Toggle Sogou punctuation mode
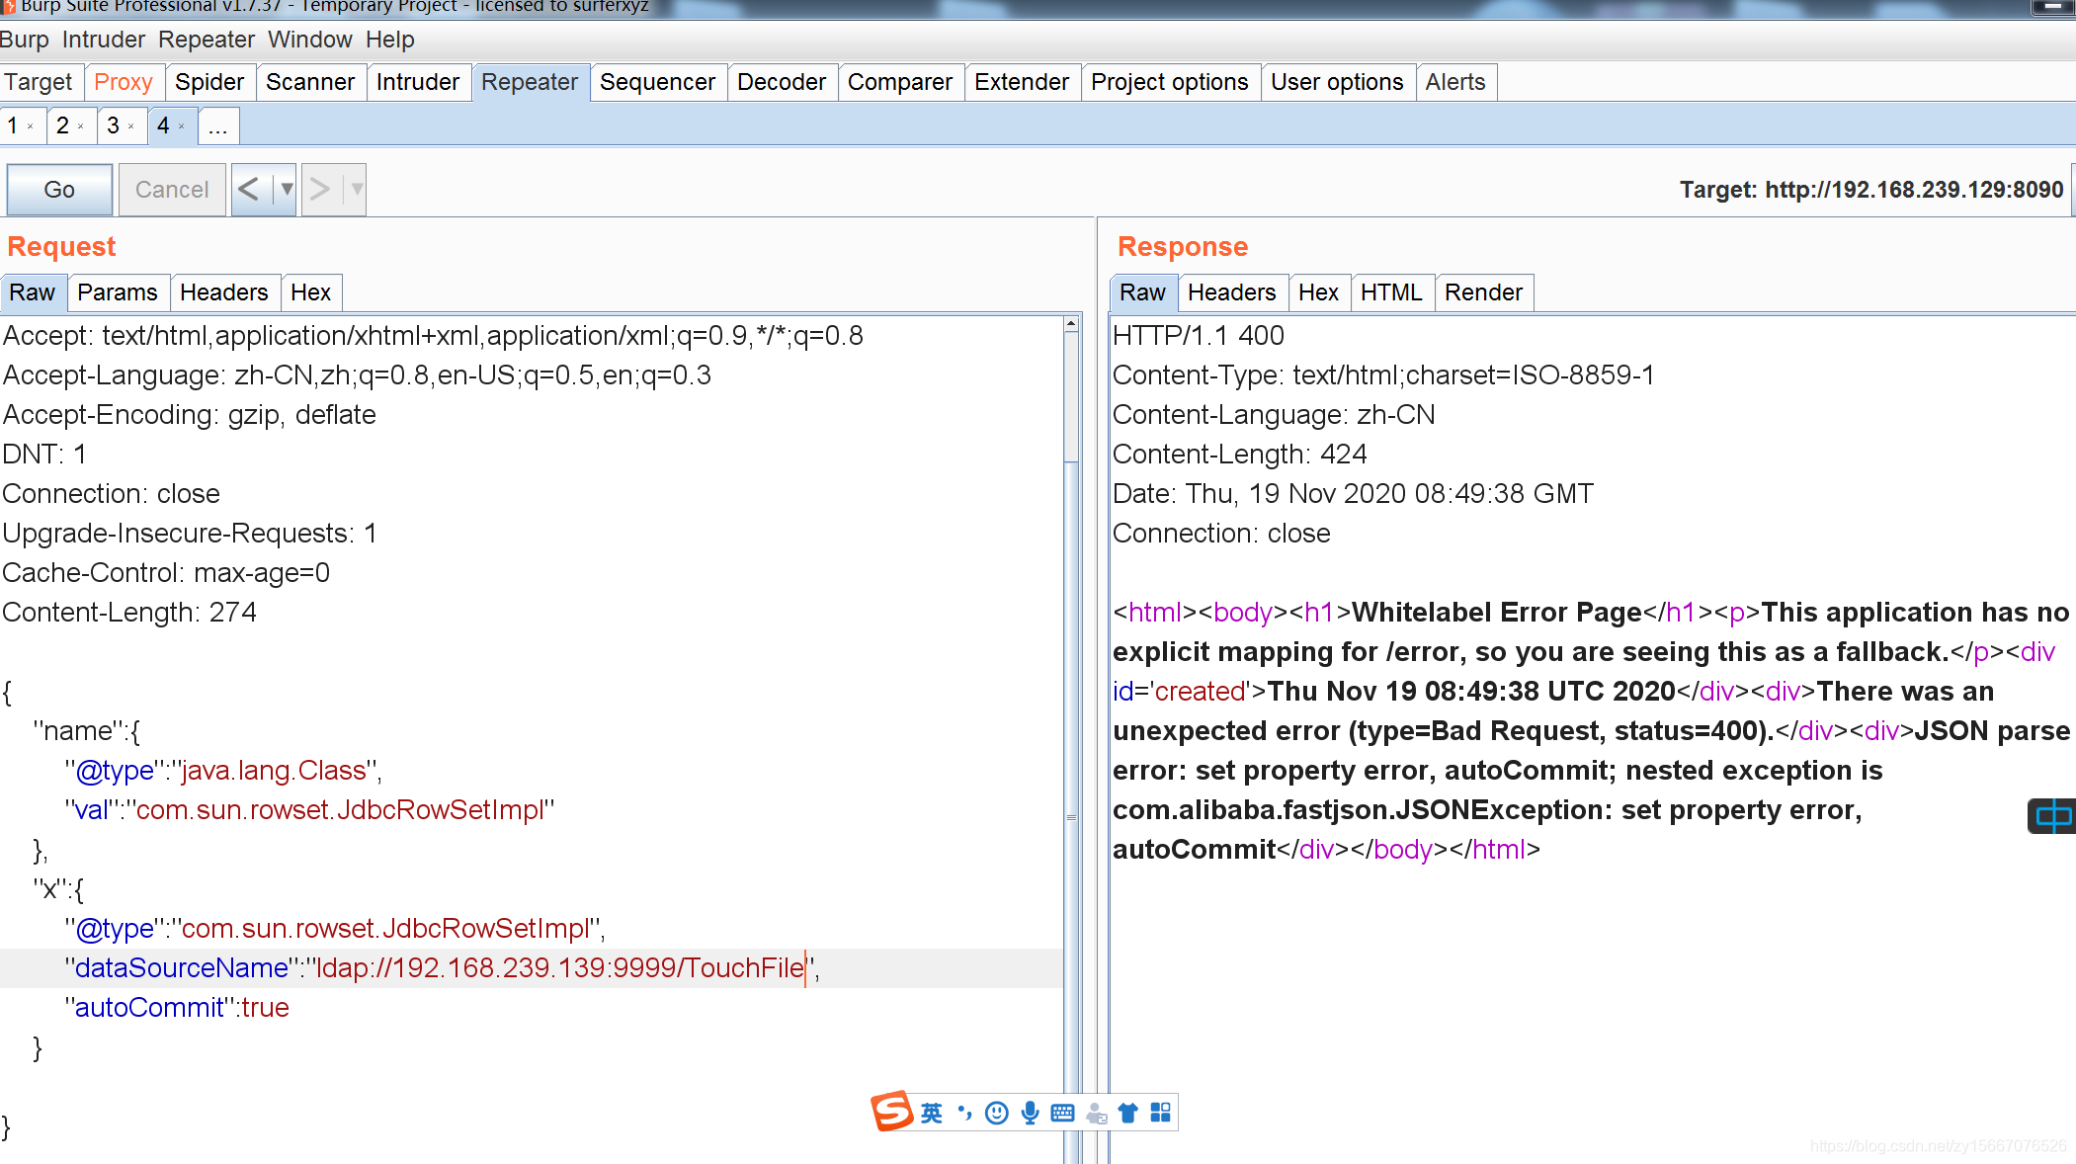Screen dimensions: 2076x1164 (x=964, y=1114)
